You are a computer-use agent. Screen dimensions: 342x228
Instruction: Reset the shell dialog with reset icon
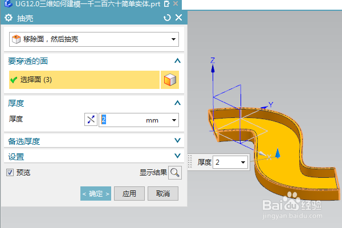[x=167, y=18]
